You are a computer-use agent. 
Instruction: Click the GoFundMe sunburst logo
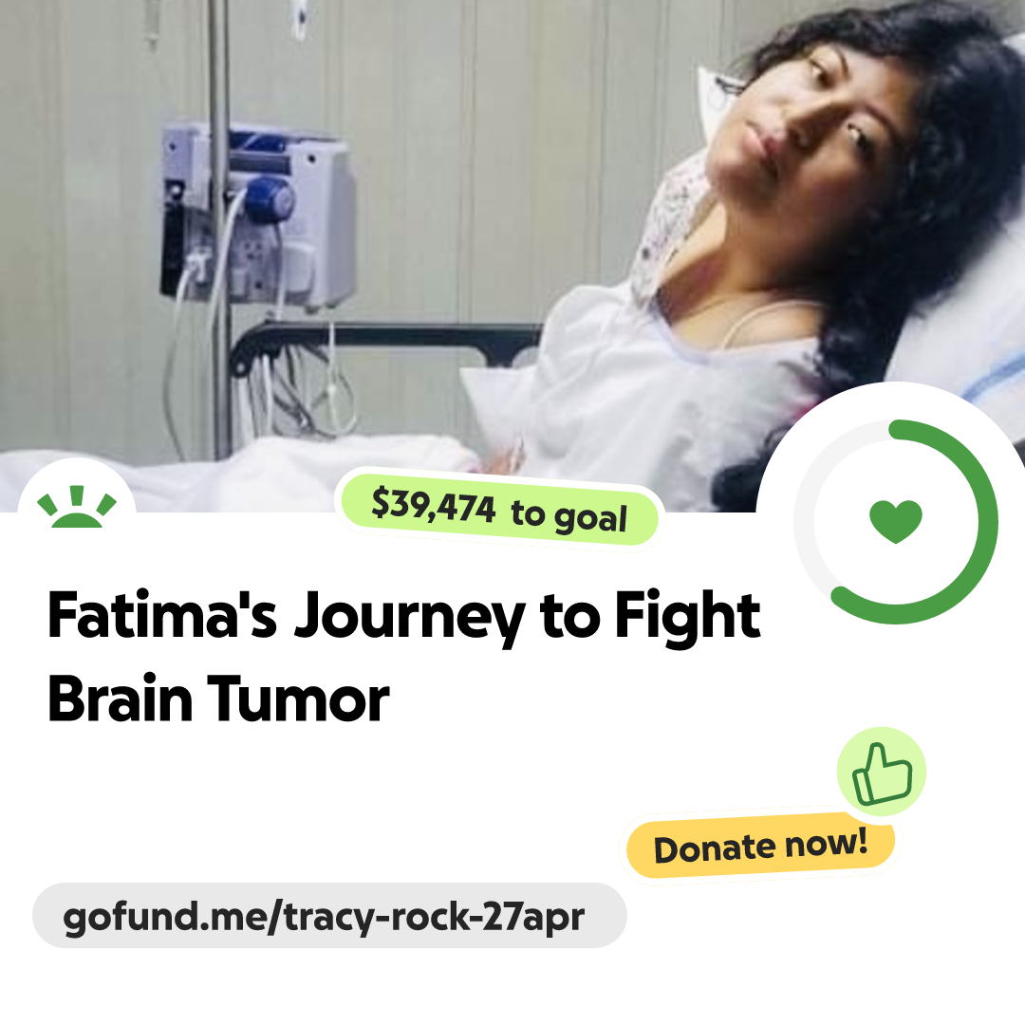point(77,507)
